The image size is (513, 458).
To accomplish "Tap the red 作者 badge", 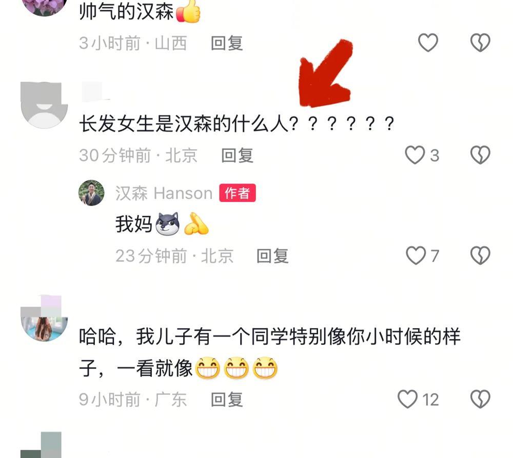I will click(x=237, y=193).
